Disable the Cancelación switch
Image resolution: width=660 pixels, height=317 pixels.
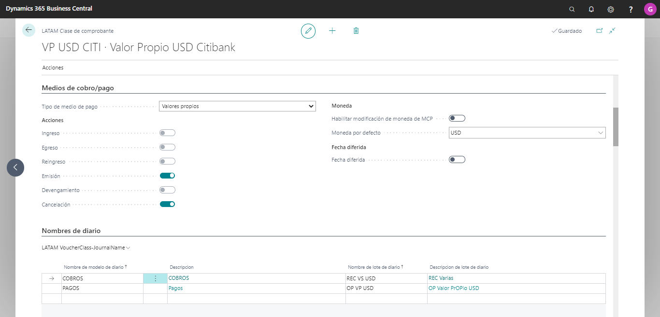pyautogui.click(x=167, y=204)
